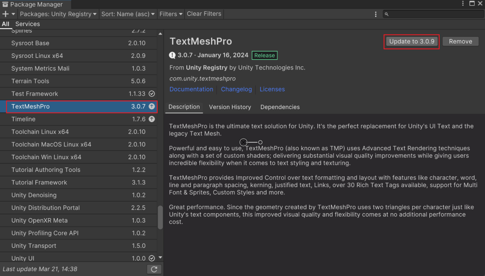Select Unity Denoising package
The height and width of the screenshot is (276, 485).
click(x=79, y=195)
